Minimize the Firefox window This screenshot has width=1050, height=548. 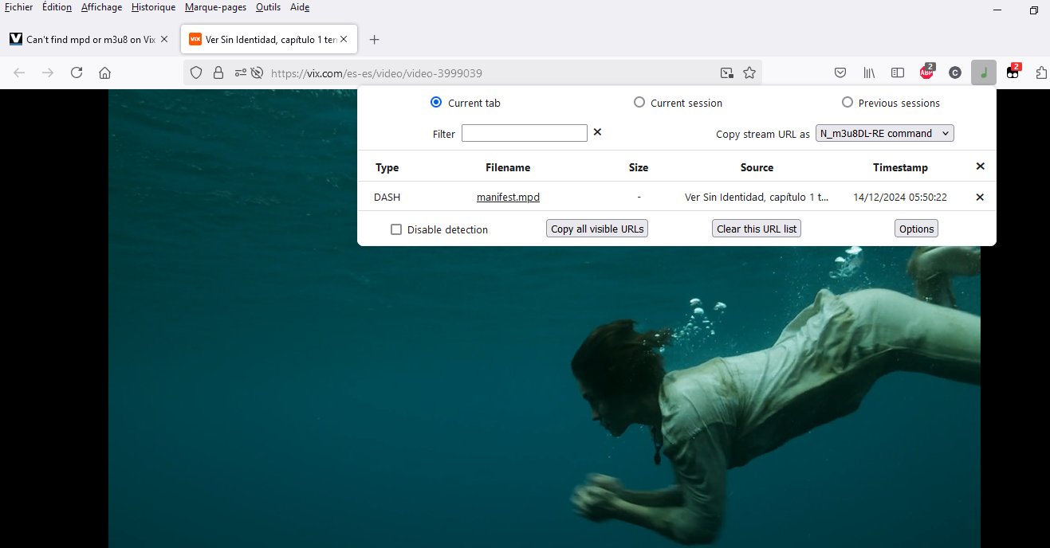pyautogui.click(x=997, y=10)
